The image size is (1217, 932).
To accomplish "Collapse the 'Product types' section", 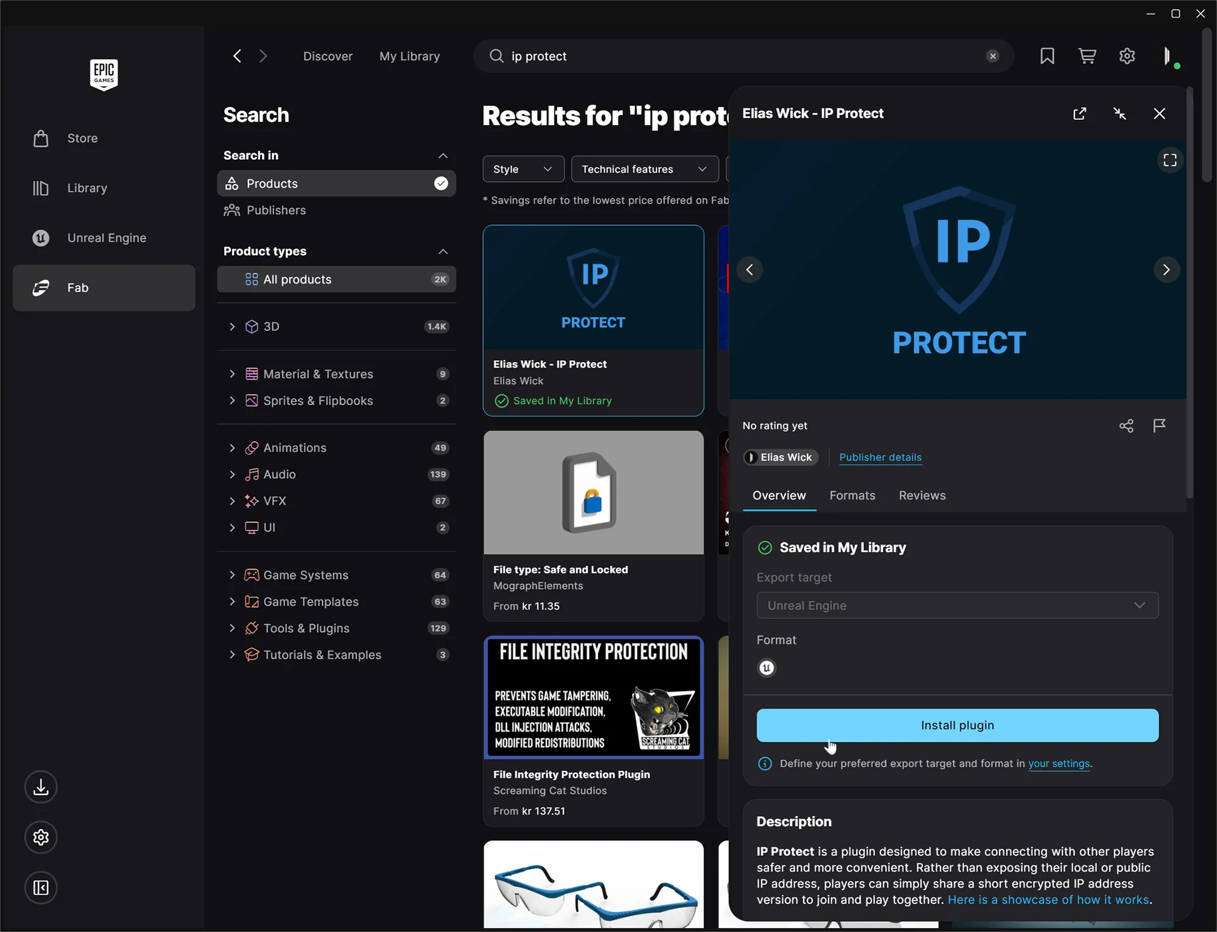I will 443,252.
